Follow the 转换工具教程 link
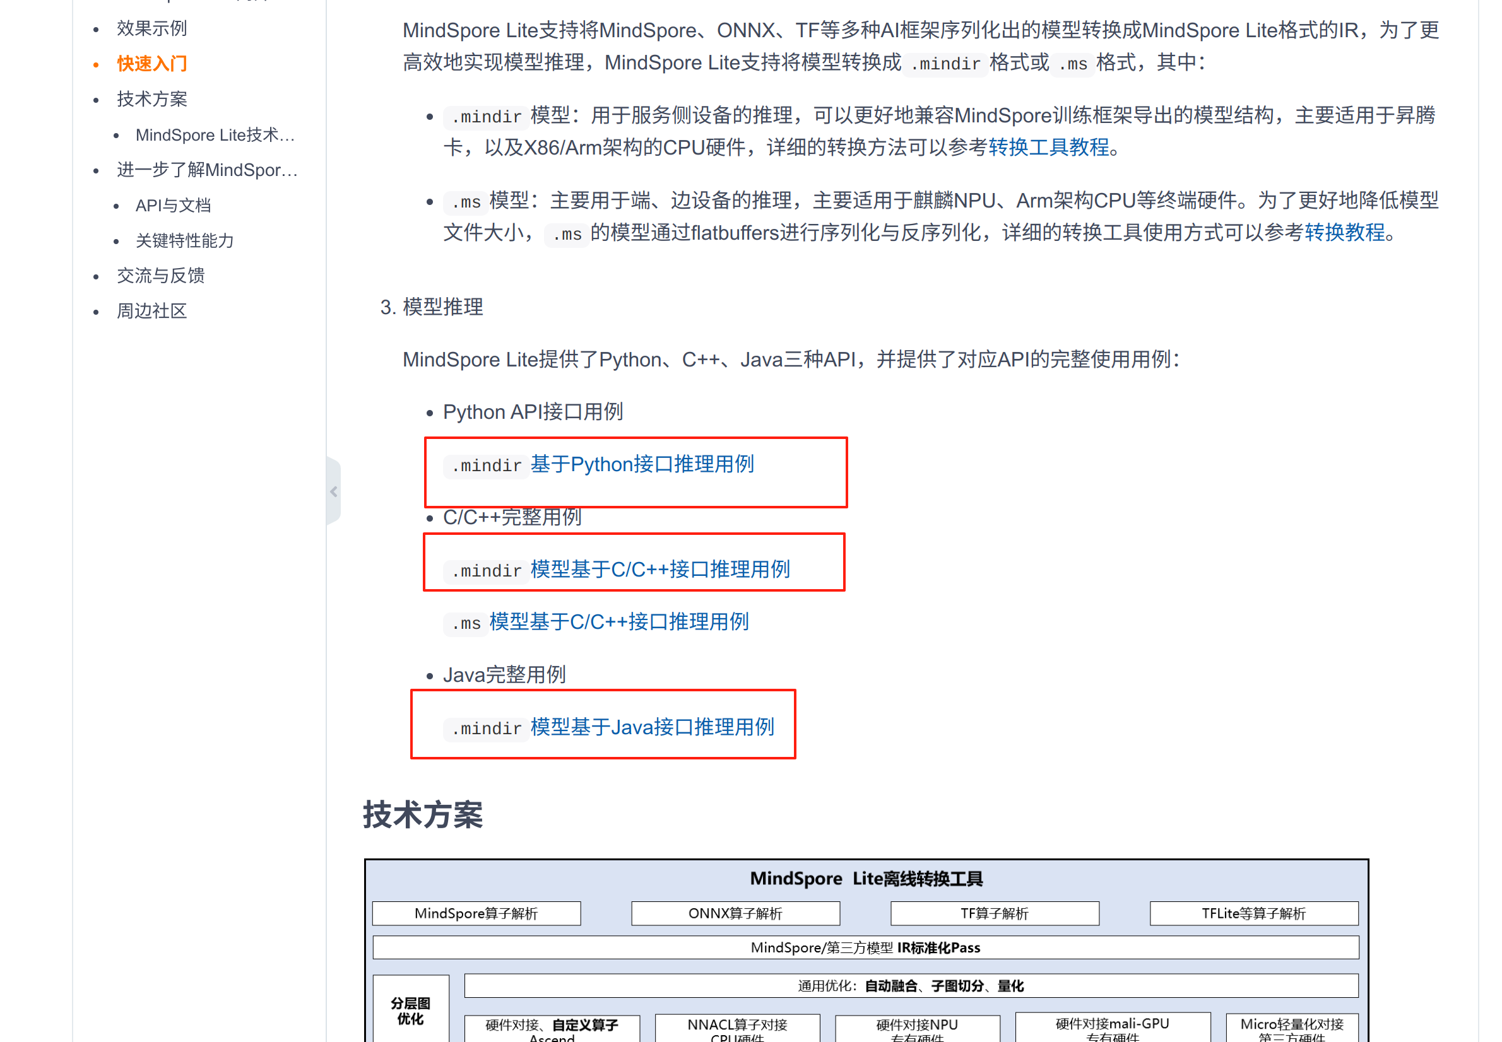Viewport: 1502px width, 1042px height. click(x=1048, y=147)
